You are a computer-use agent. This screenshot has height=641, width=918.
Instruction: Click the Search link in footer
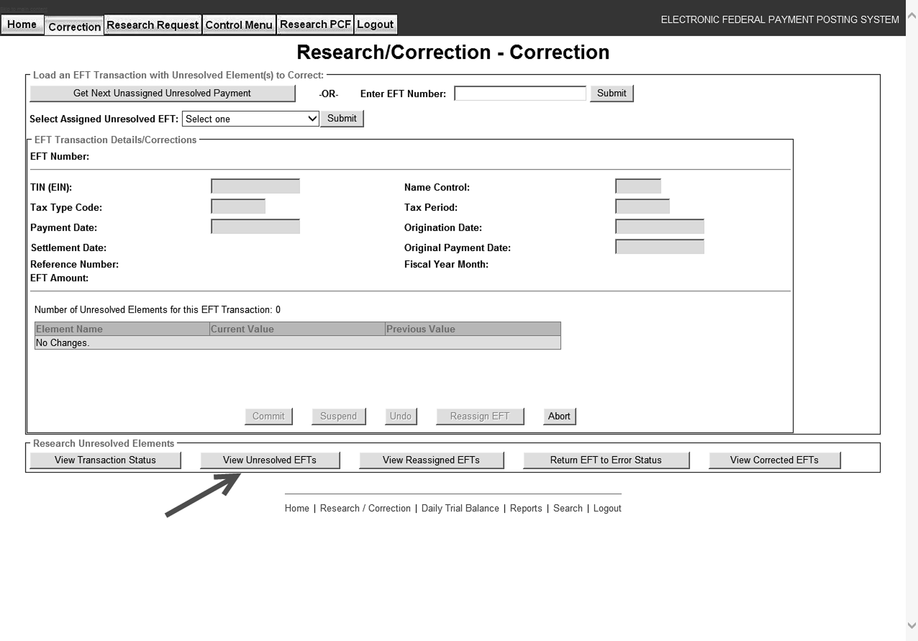[x=568, y=508]
